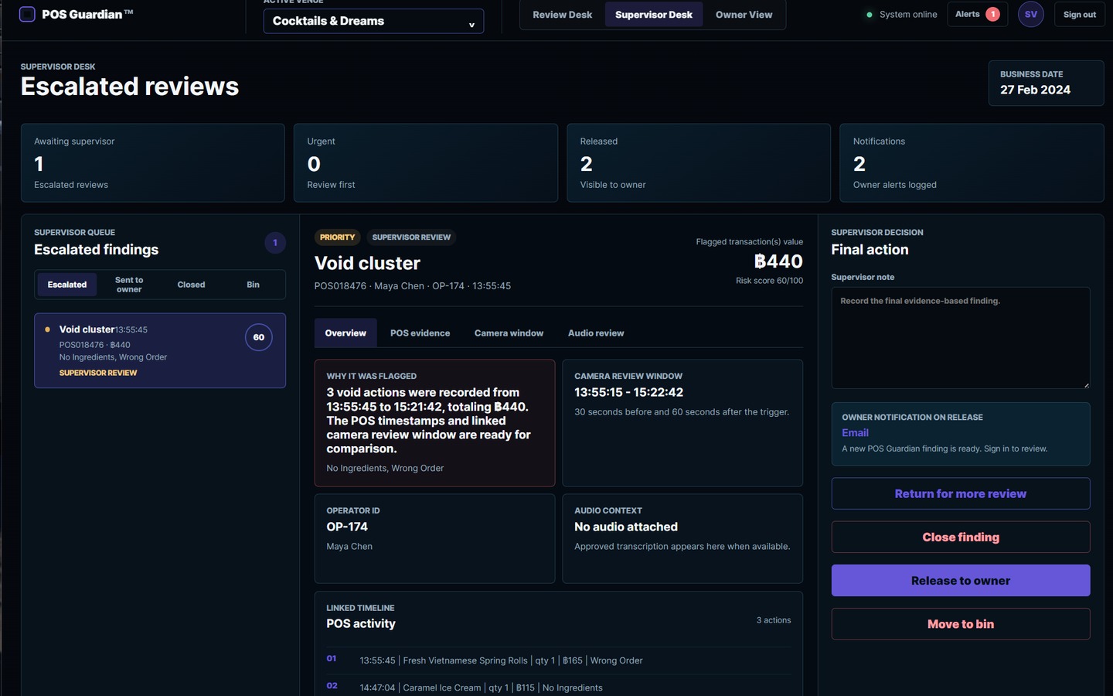The height and width of the screenshot is (696, 1113).
Task: Switch to the Owner View tab
Action: click(x=744, y=15)
